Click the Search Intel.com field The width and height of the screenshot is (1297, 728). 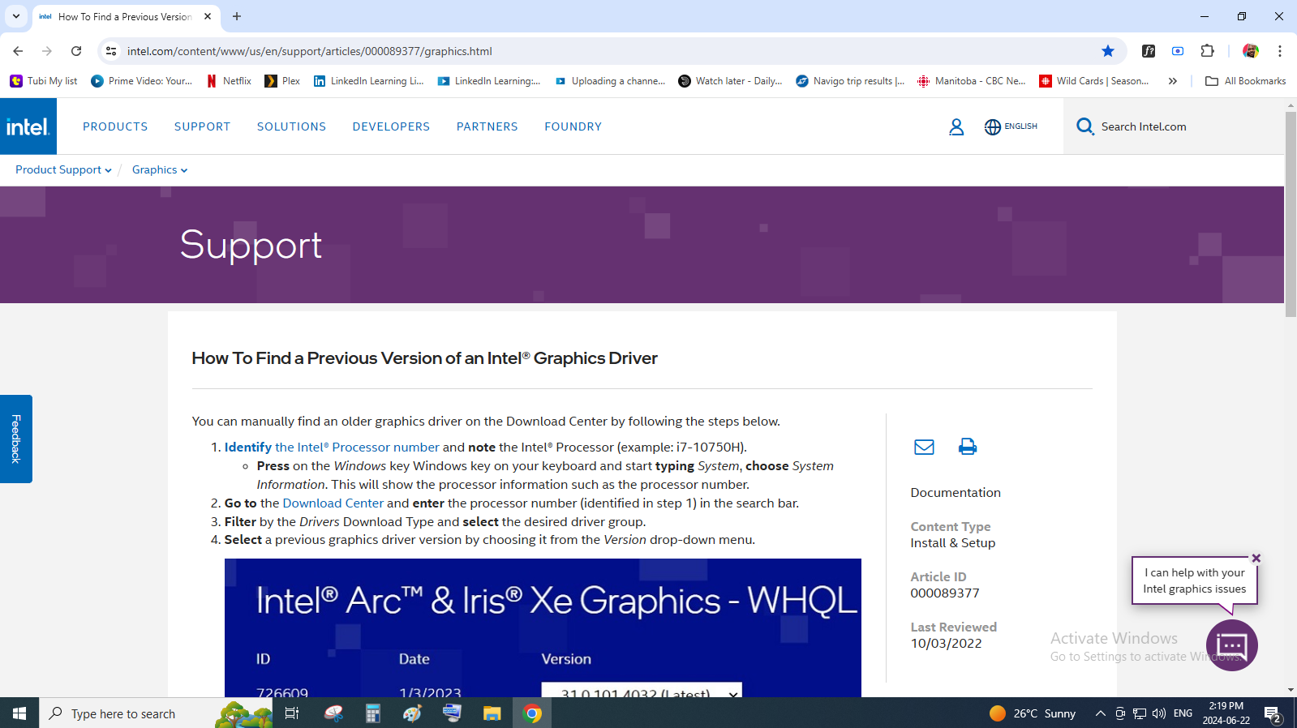pos(1168,126)
